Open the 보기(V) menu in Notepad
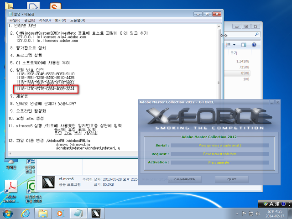 click(x=60, y=20)
